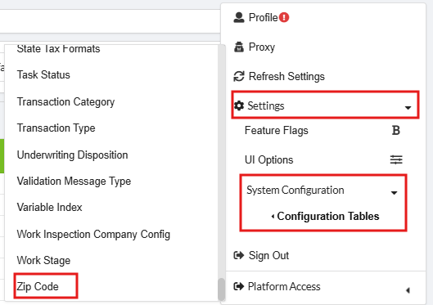
Task: Click the table list scrollbar thumb
Action: [x=221, y=289]
